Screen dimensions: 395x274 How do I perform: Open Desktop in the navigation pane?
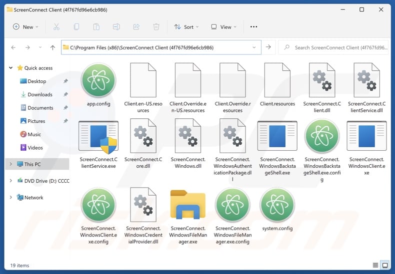pyautogui.click(x=33, y=81)
